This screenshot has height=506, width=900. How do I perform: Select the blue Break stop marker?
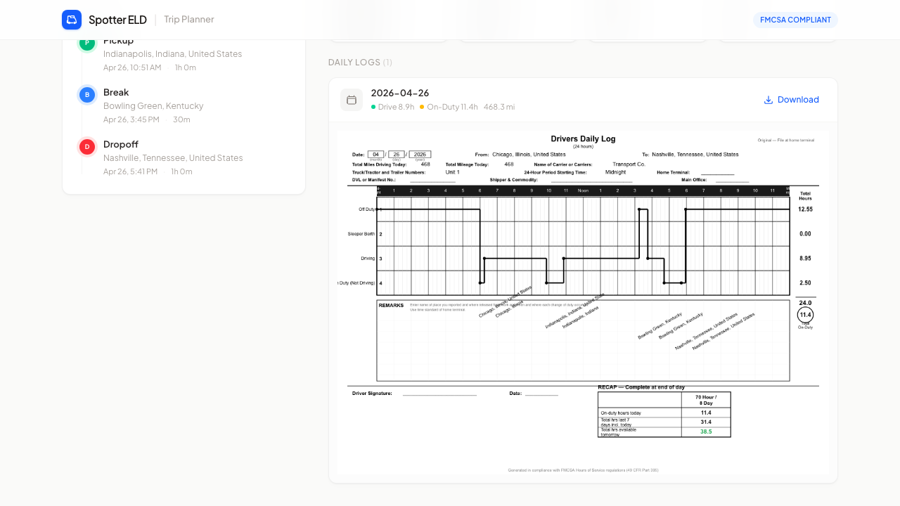click(x=87, y=95)
